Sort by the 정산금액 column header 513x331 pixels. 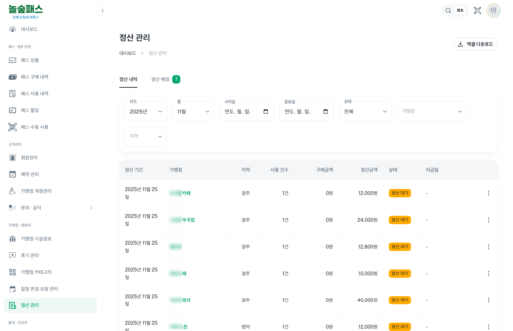(369, 170)
